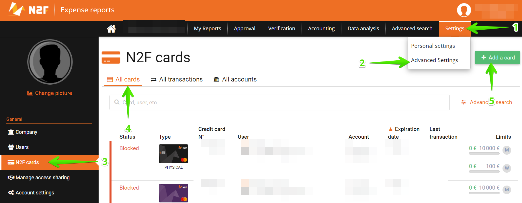Click the handshake icon for access sharing
This screenshot has height=203, width=522.
(x=11, y=178)
